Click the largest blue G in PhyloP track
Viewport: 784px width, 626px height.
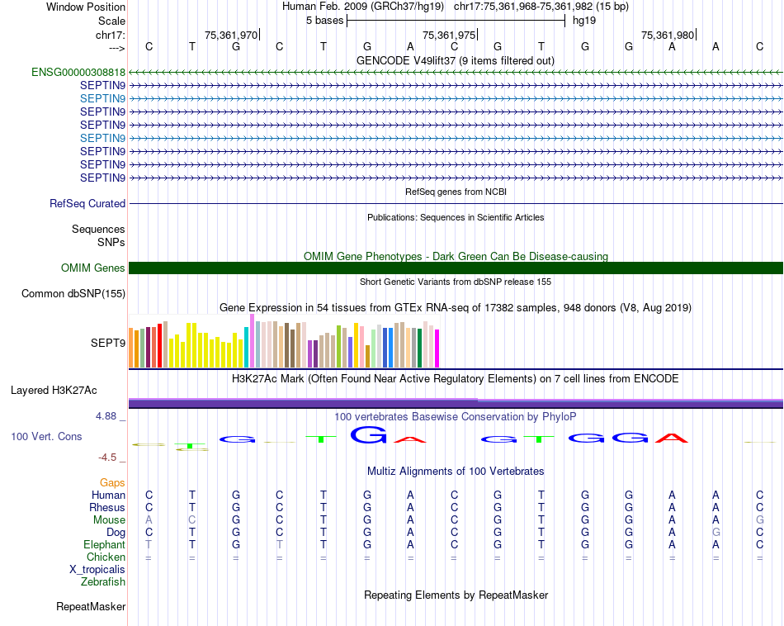pos(369,435)
